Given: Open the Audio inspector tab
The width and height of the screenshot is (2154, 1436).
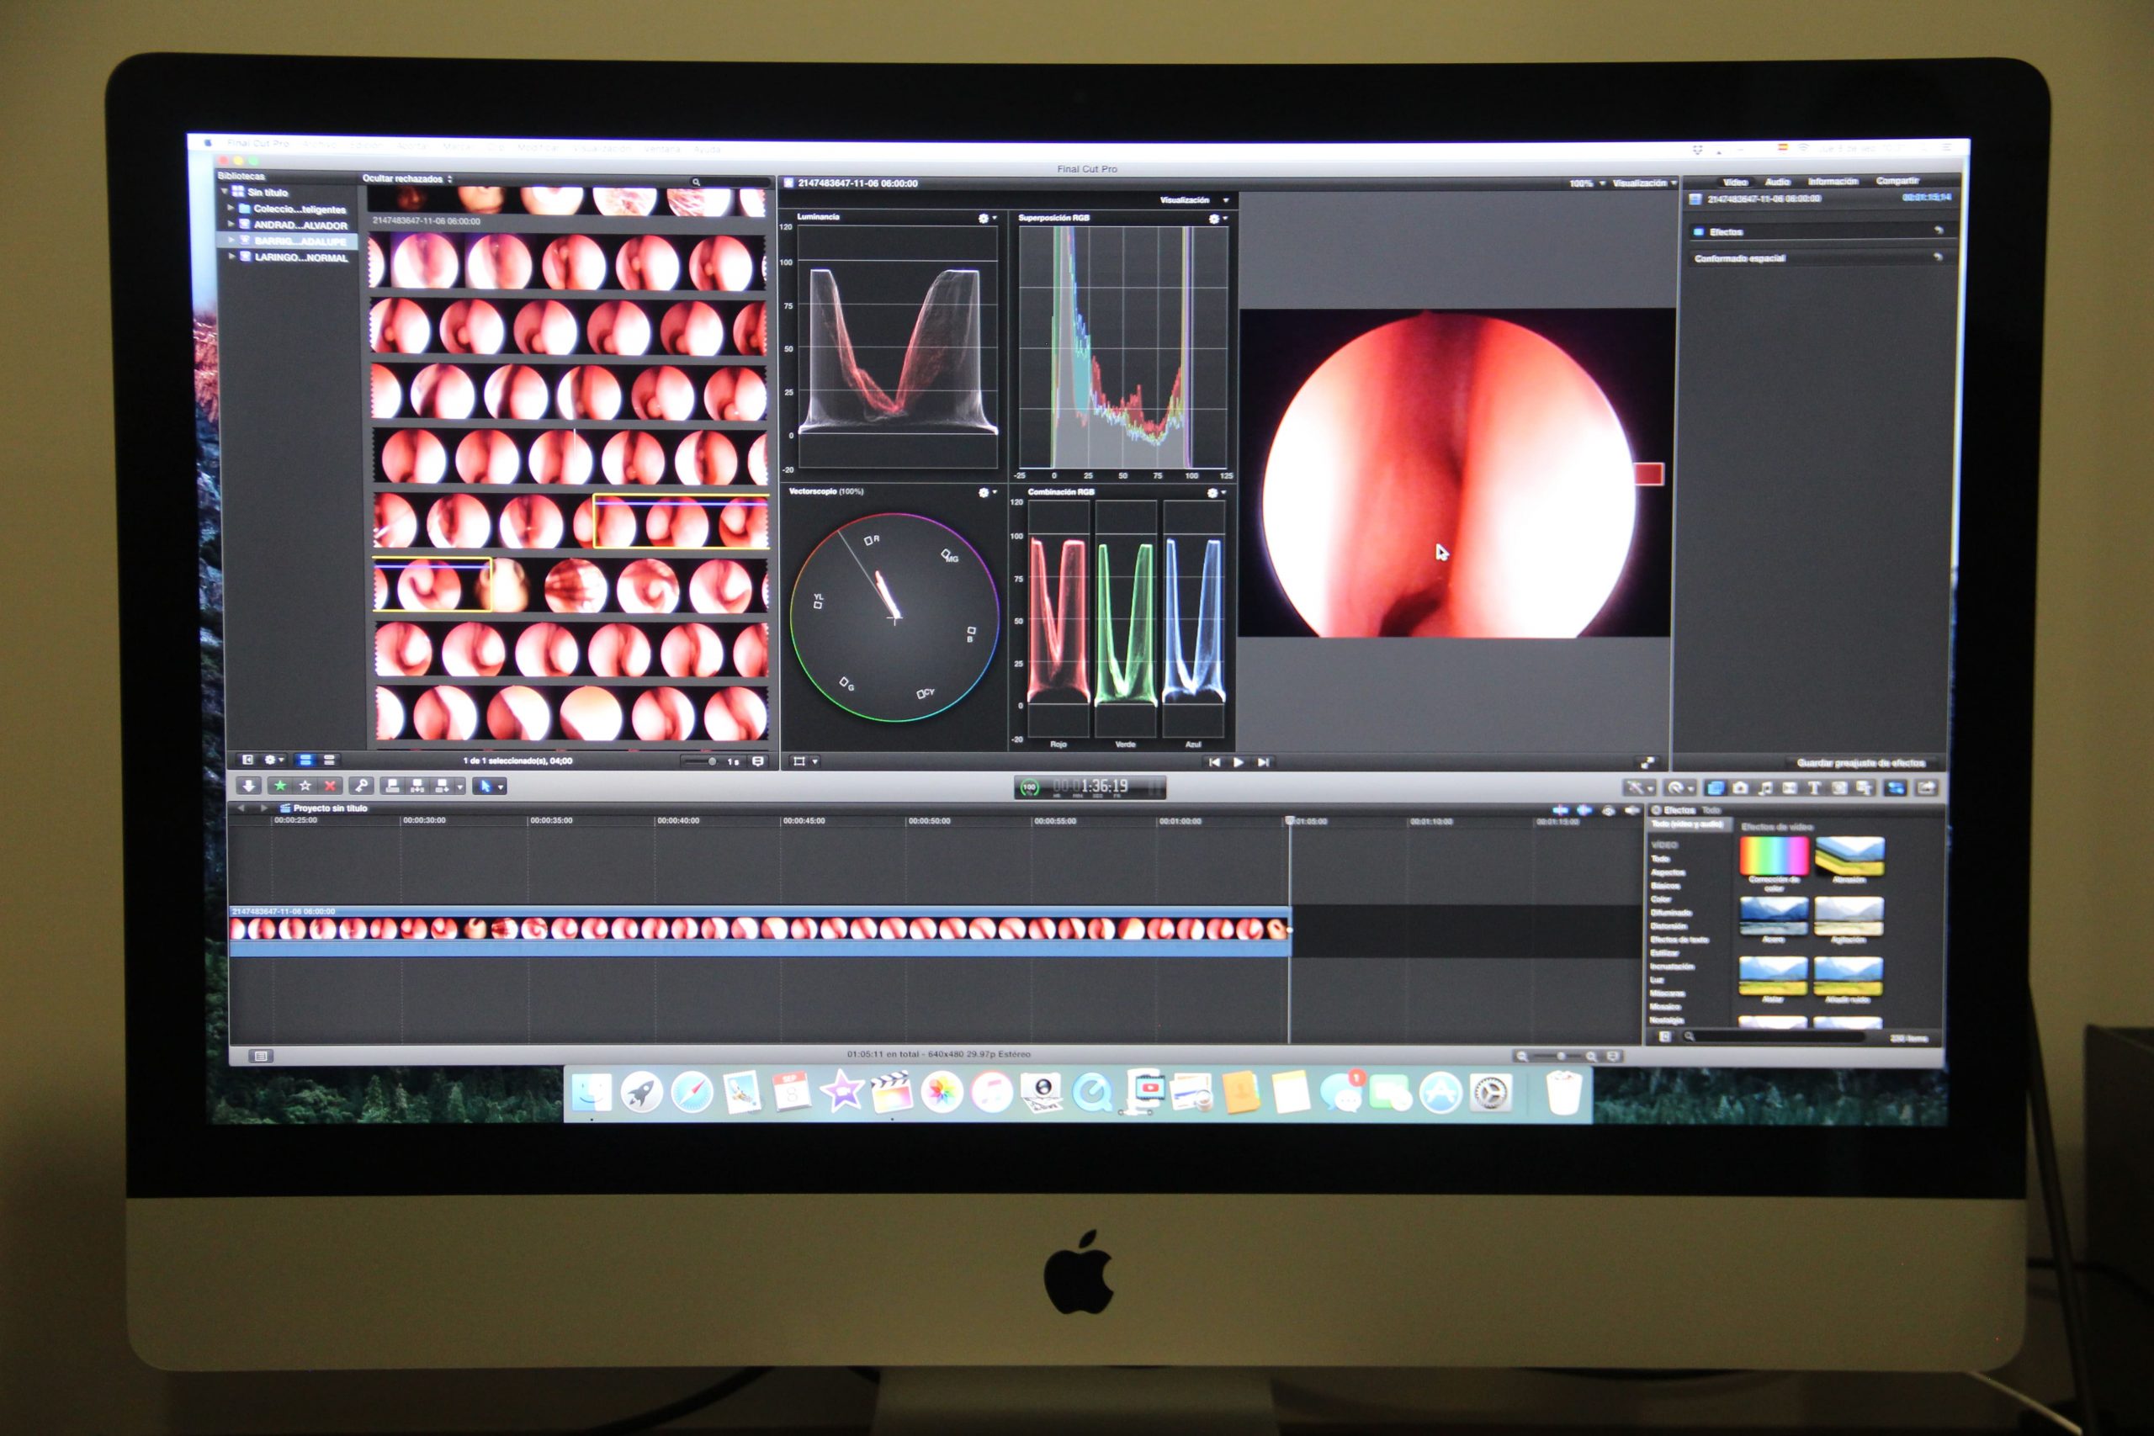Looking at the screenshot, I should point(1778,182).
